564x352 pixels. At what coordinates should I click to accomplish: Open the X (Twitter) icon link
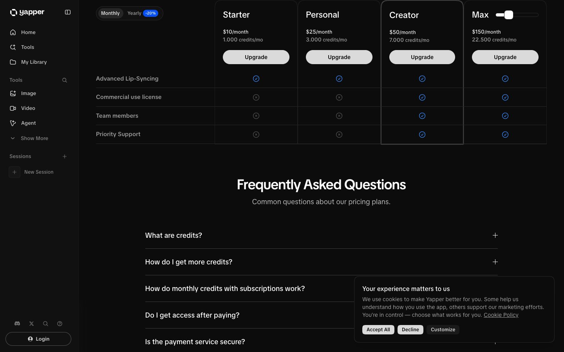[x=31, y=323]
